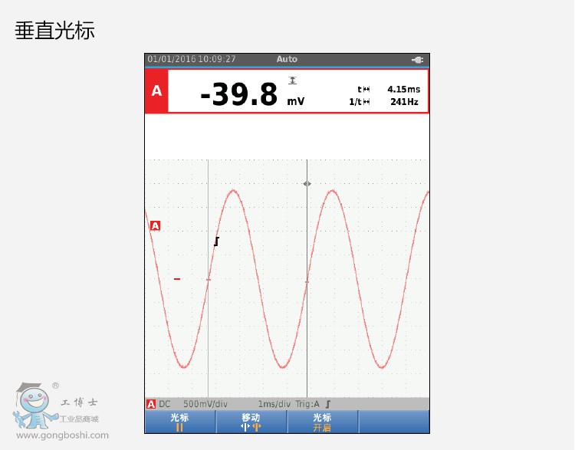Image resolution: width=575 pixels, height=450 pixels.
Task: Click the left vertical cursor line
Action: [x=208, y=330]
